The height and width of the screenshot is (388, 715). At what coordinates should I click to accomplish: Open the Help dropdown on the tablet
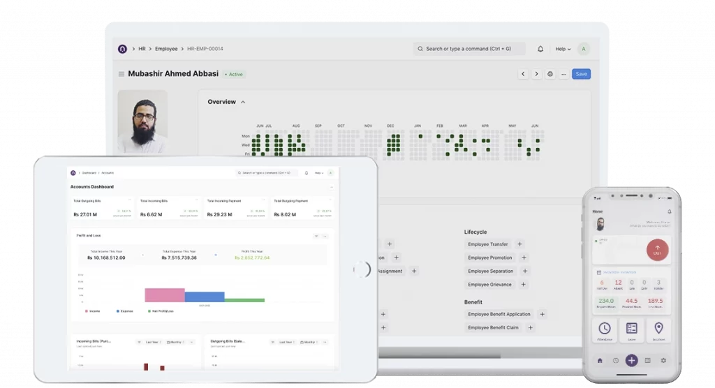[x=318, y=173]
